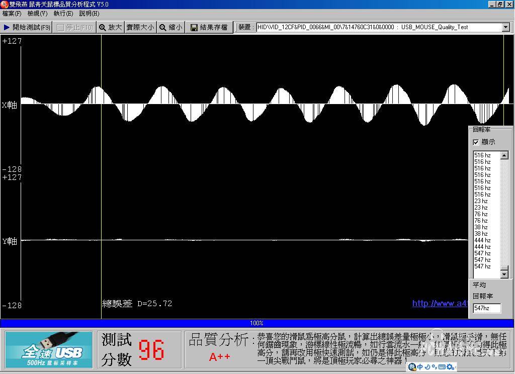
Task: Click the Save Result (結果存檔) floppy icon
Action: 194,28
